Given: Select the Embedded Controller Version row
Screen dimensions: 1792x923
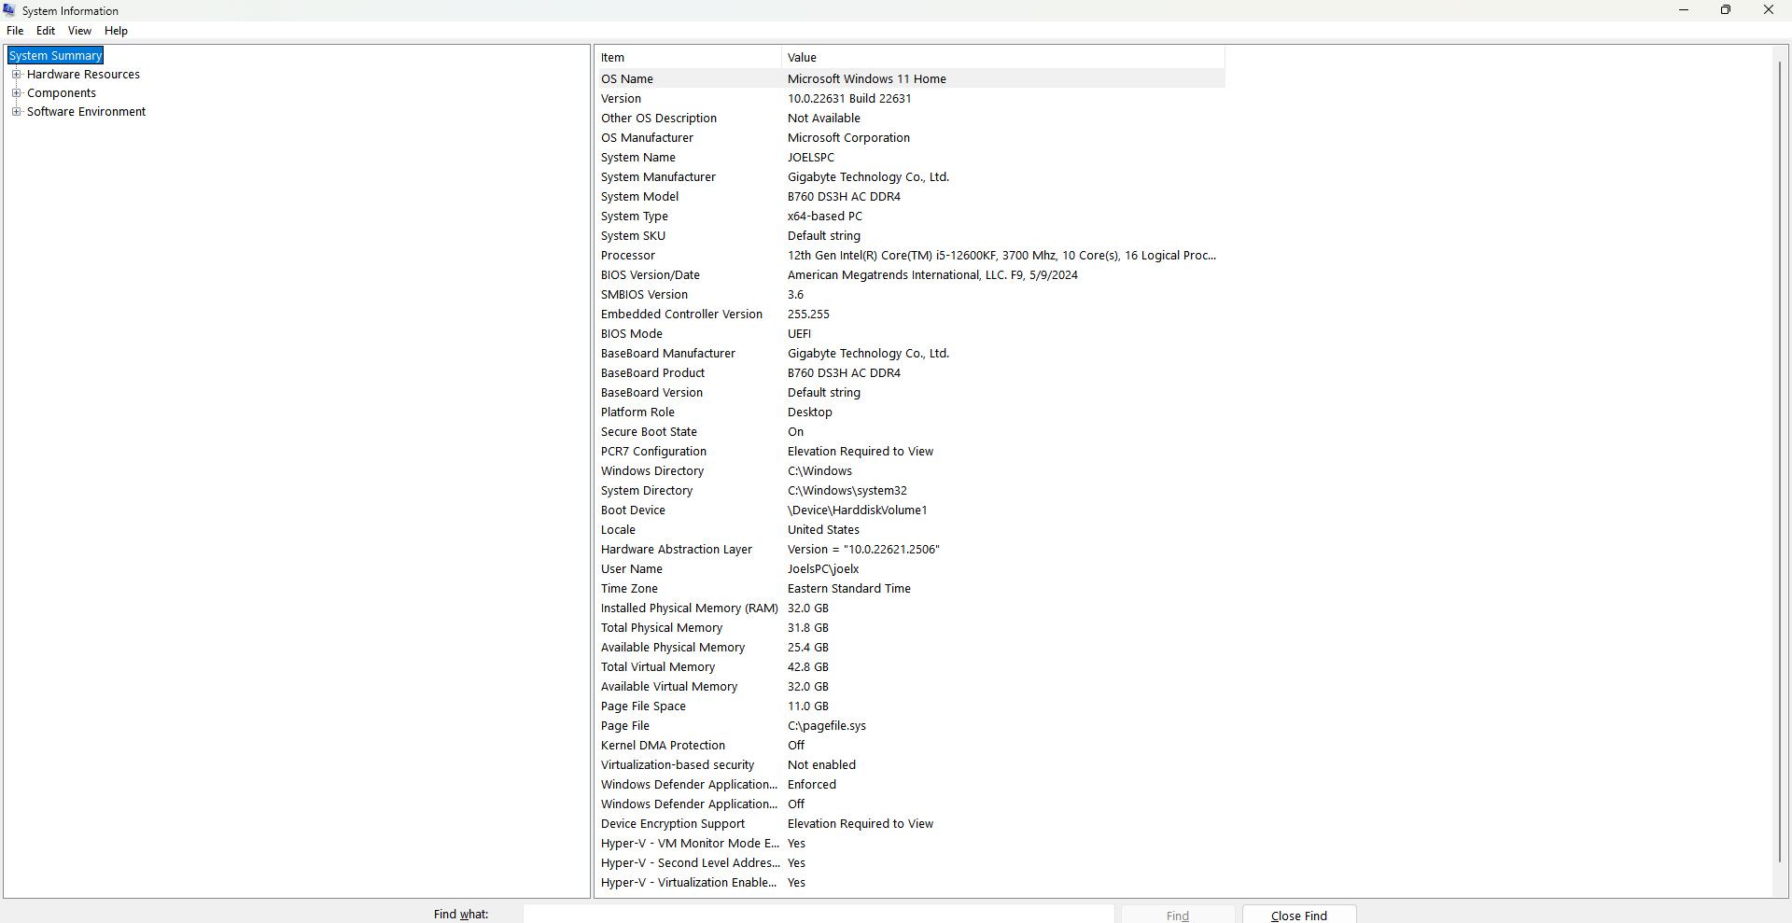Looking at the screenshot, I should (911, 315).
